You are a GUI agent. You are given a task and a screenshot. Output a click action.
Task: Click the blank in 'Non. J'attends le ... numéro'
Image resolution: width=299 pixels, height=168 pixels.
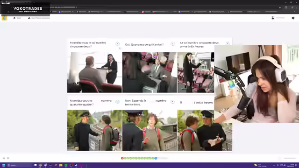click(151, 101)
